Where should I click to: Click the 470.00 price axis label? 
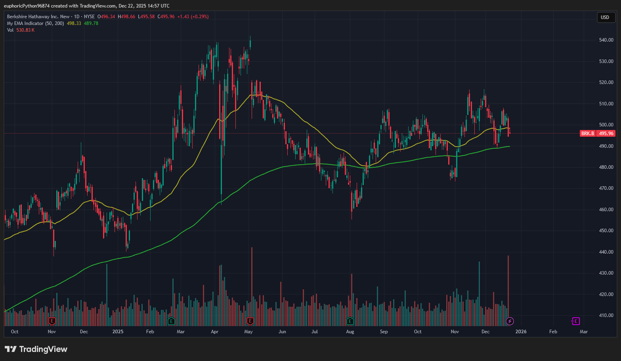click(606, 188)
